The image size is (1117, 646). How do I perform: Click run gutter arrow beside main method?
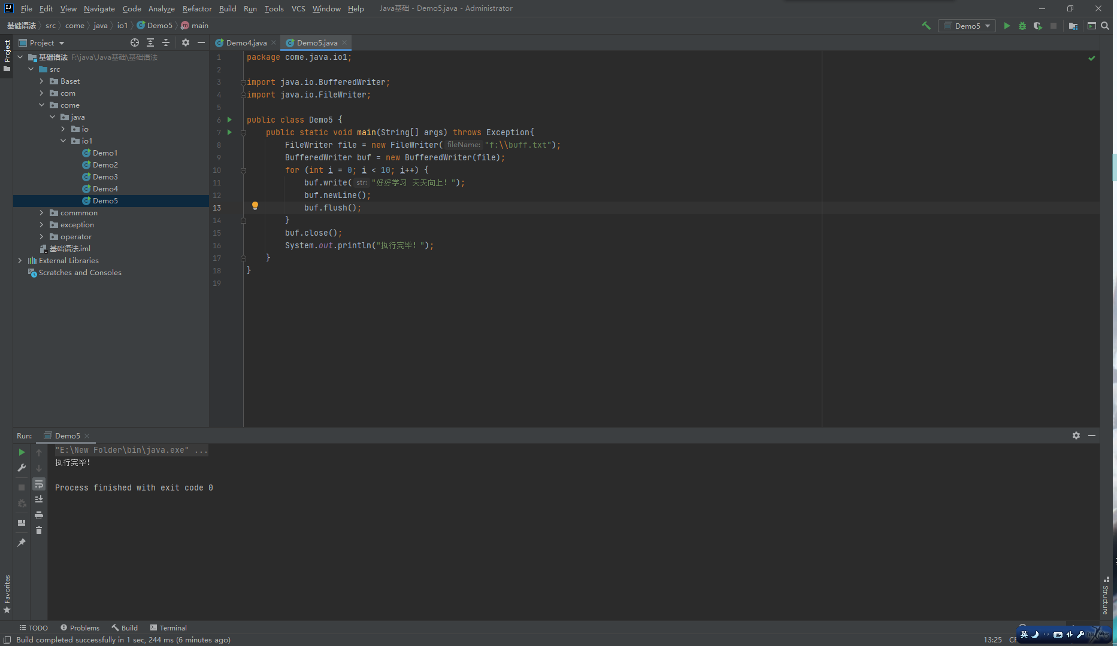click(x=229, y=132)
